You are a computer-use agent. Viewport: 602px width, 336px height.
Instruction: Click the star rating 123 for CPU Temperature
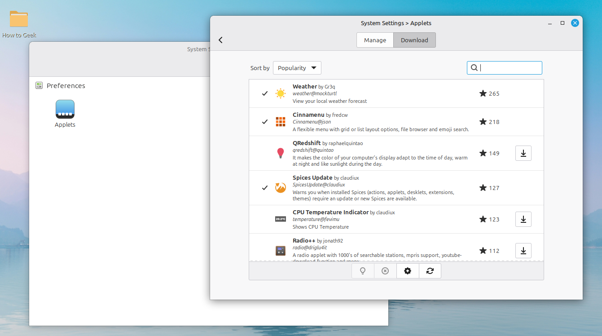[489, 219]
